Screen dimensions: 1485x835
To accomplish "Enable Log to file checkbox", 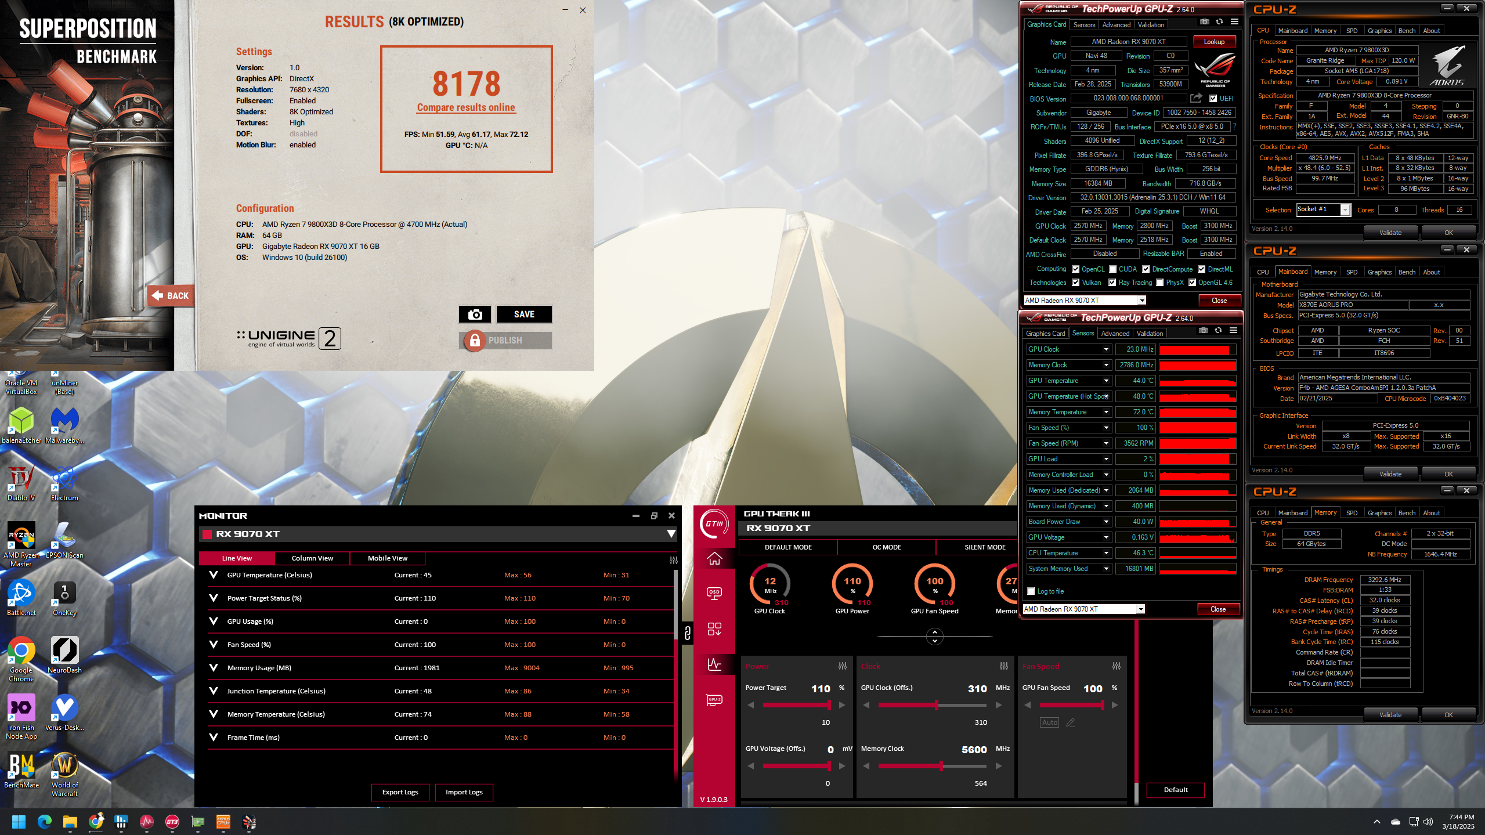I will tap(1031, 591).
